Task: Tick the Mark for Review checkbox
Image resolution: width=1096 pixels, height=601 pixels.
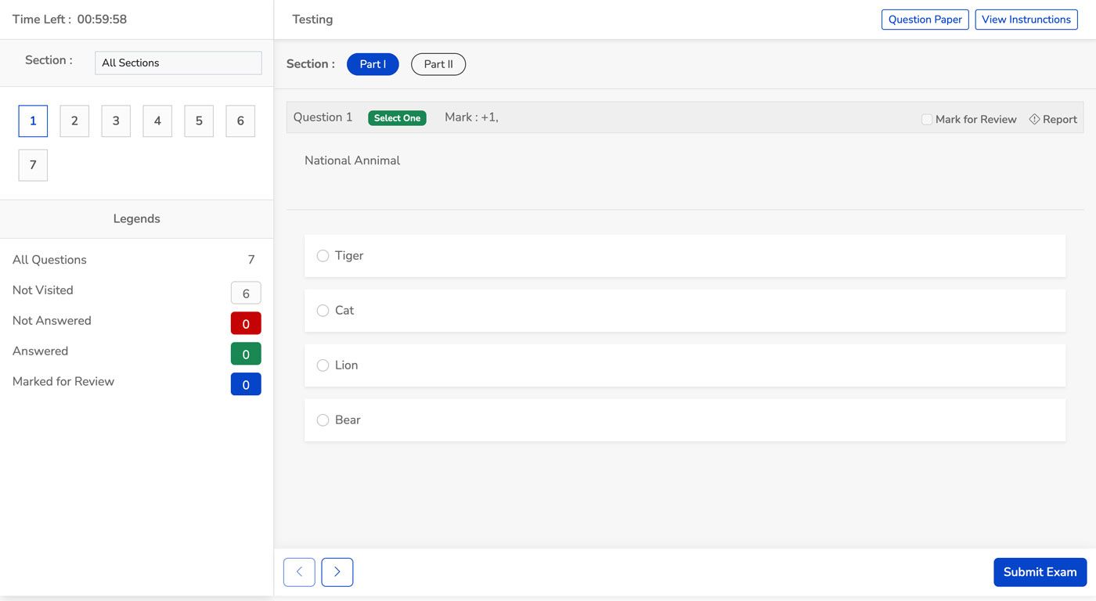Action: pyautogui.click(x=927, y=120)
